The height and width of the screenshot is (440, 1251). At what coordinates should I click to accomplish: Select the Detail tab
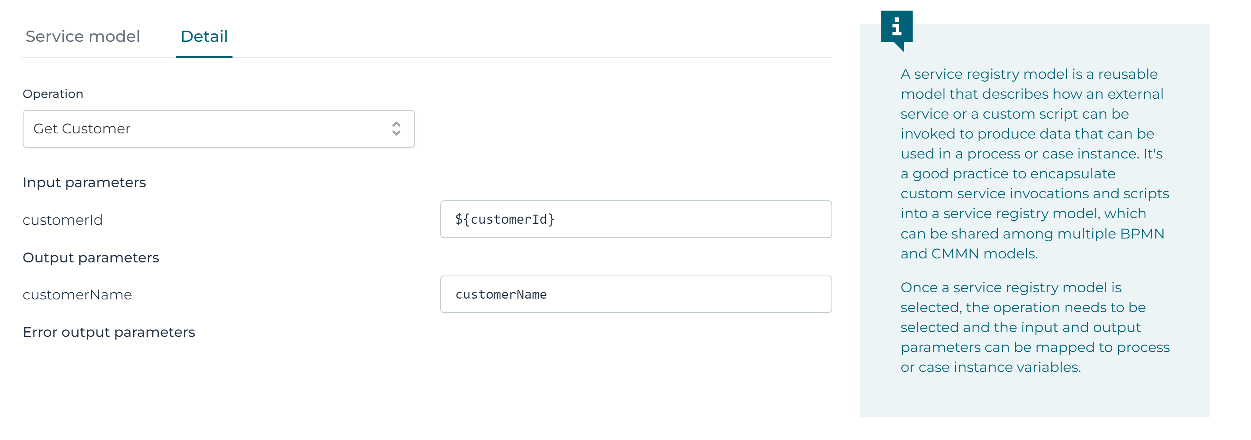pos(204,36)
